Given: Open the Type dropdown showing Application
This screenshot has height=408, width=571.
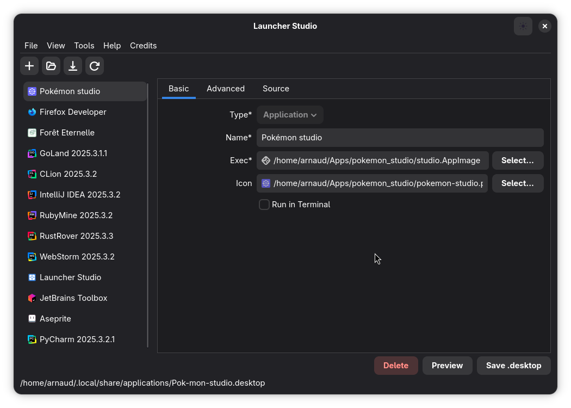Looking at the screenshot, I should [290, 114].
